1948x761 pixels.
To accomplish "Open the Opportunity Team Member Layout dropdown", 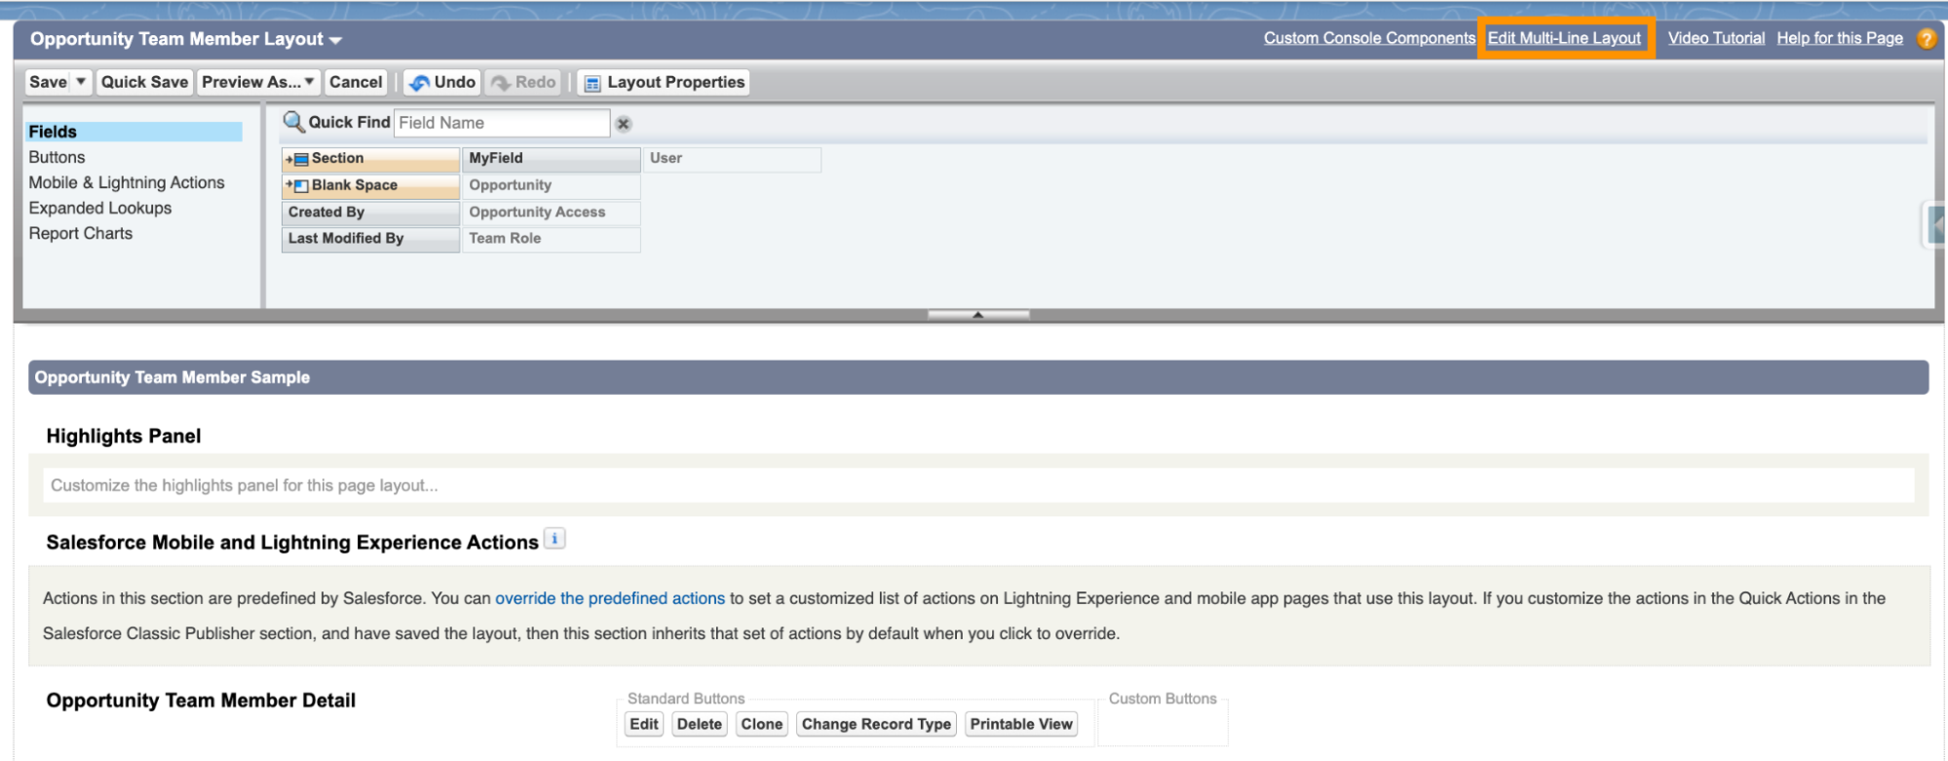I will point(335,40).
